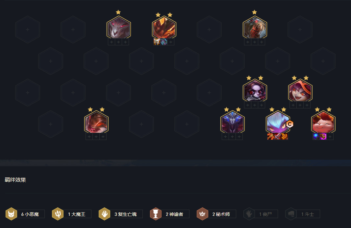This screenshot has width=351, height=228.
Task: Select the one-star grey red-eyed champion portrait
Action: [x=119, y=28]
